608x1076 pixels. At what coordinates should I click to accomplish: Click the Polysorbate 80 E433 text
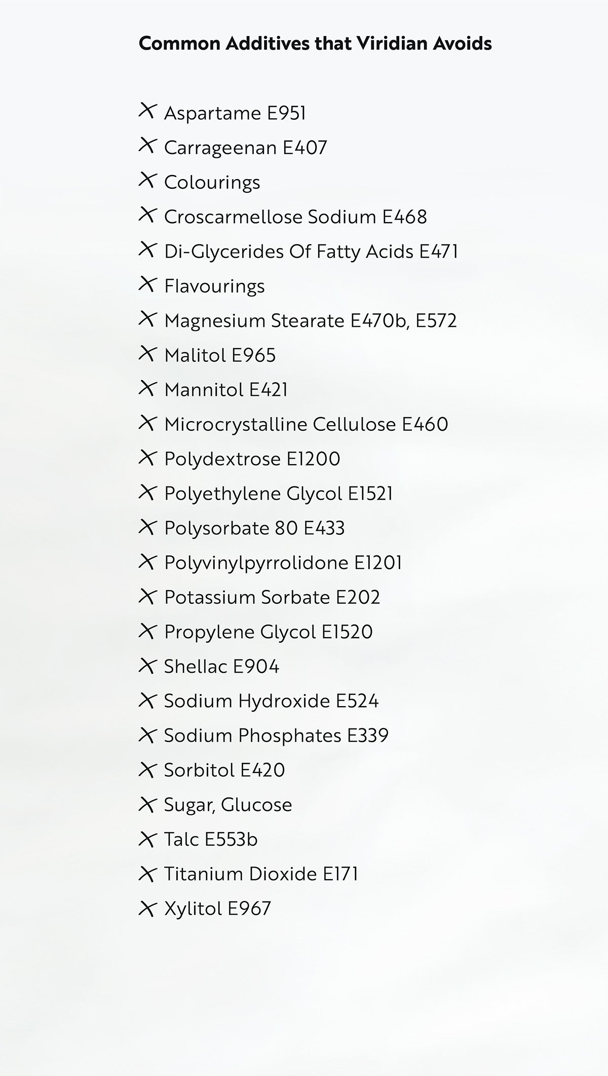click(254, 528)
